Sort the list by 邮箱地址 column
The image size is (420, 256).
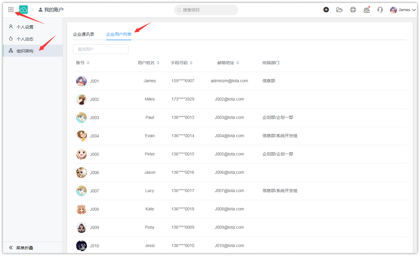(228, 63)
